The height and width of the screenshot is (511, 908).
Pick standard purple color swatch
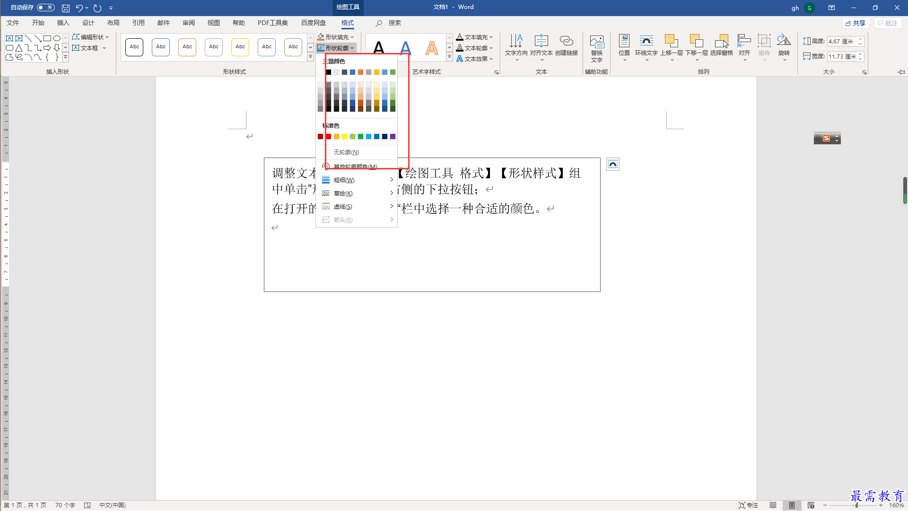pos(393,137)
